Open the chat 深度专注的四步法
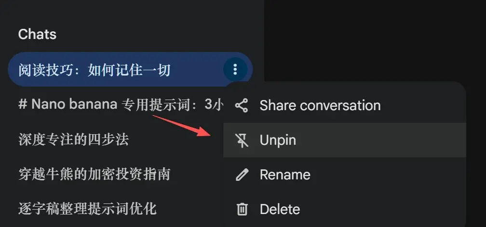 coord(73,140)
